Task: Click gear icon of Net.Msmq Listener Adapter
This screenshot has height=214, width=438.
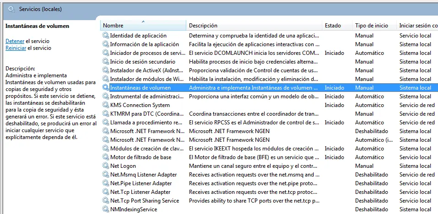Action: tap(106, 174)
